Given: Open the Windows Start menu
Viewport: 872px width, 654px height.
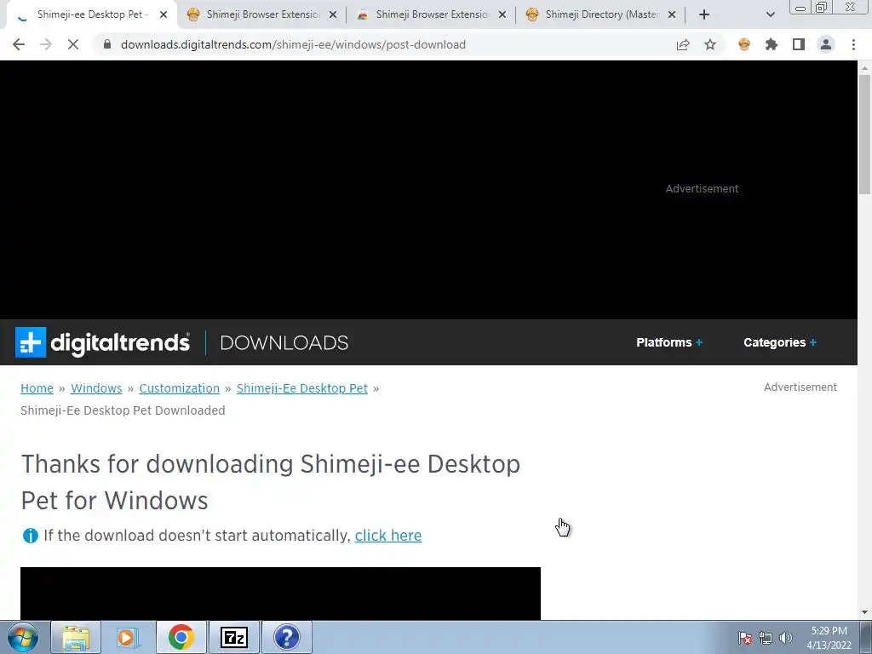Looking at the screenshot, I should tap(23, 637).
